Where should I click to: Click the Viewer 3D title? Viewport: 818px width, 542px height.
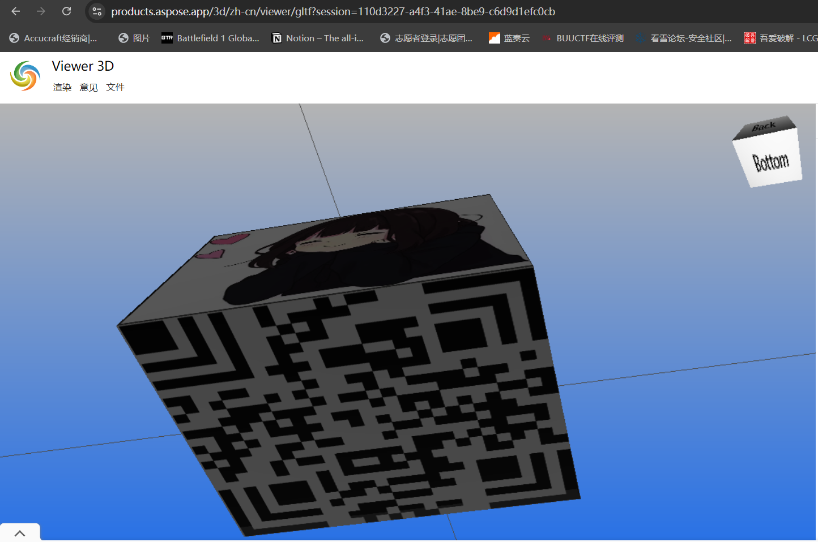click(x=83, y=66)
